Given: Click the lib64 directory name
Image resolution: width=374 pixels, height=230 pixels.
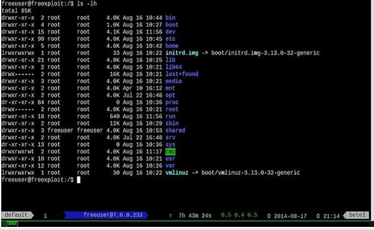Looking at the screenshot, I should tap(173, 67).
